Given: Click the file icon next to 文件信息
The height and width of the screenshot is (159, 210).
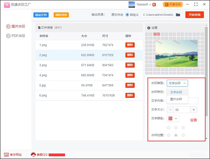Looking at the screenshot, I should 39,28.
